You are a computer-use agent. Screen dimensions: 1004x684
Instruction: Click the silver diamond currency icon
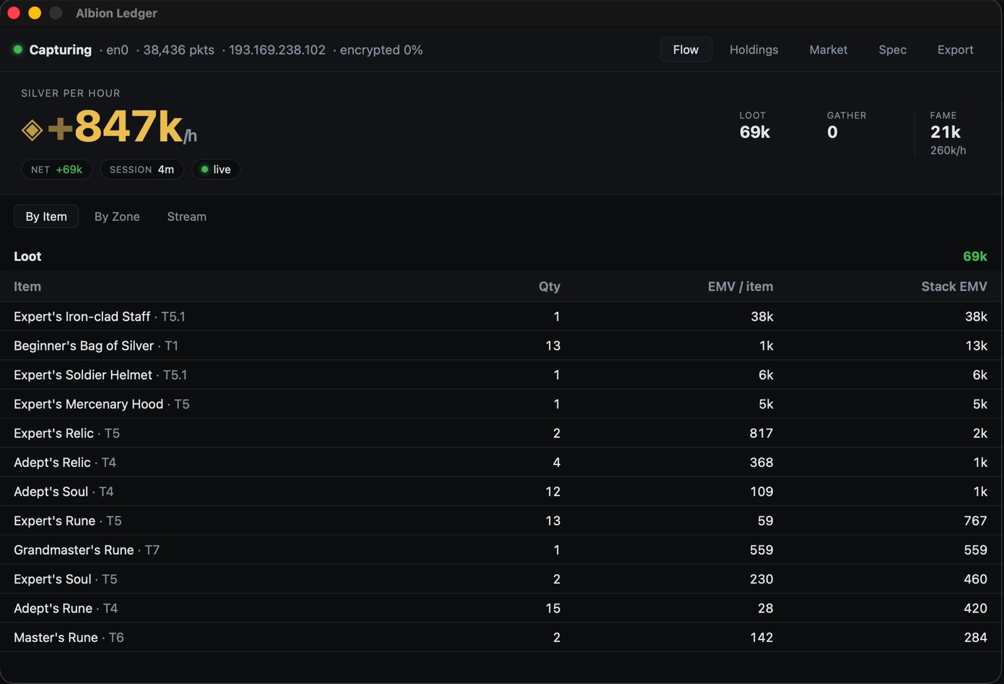[32, 130]
